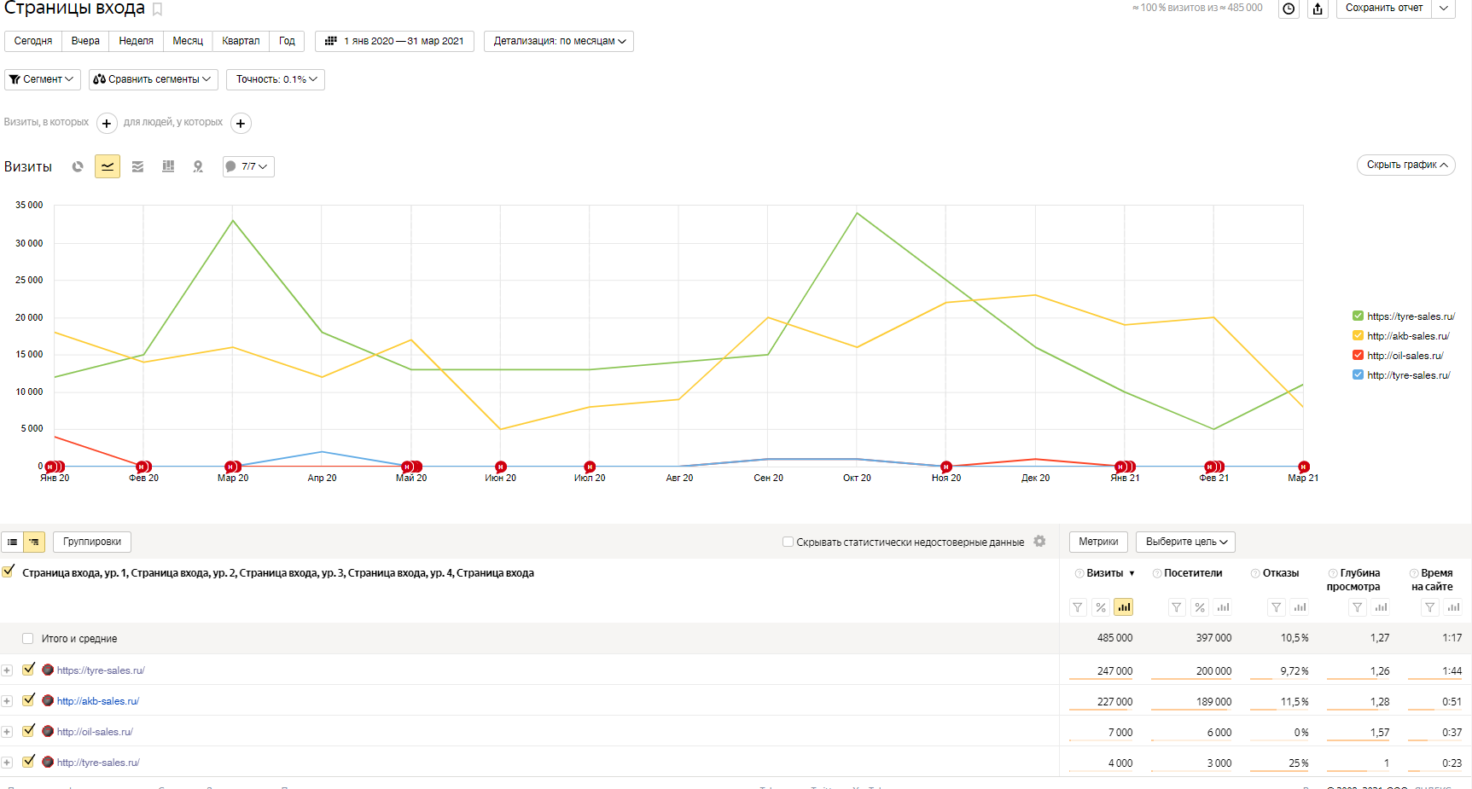1472x789 pixels.
Task: Select the Квартал period tab
Action: point(241,41)
